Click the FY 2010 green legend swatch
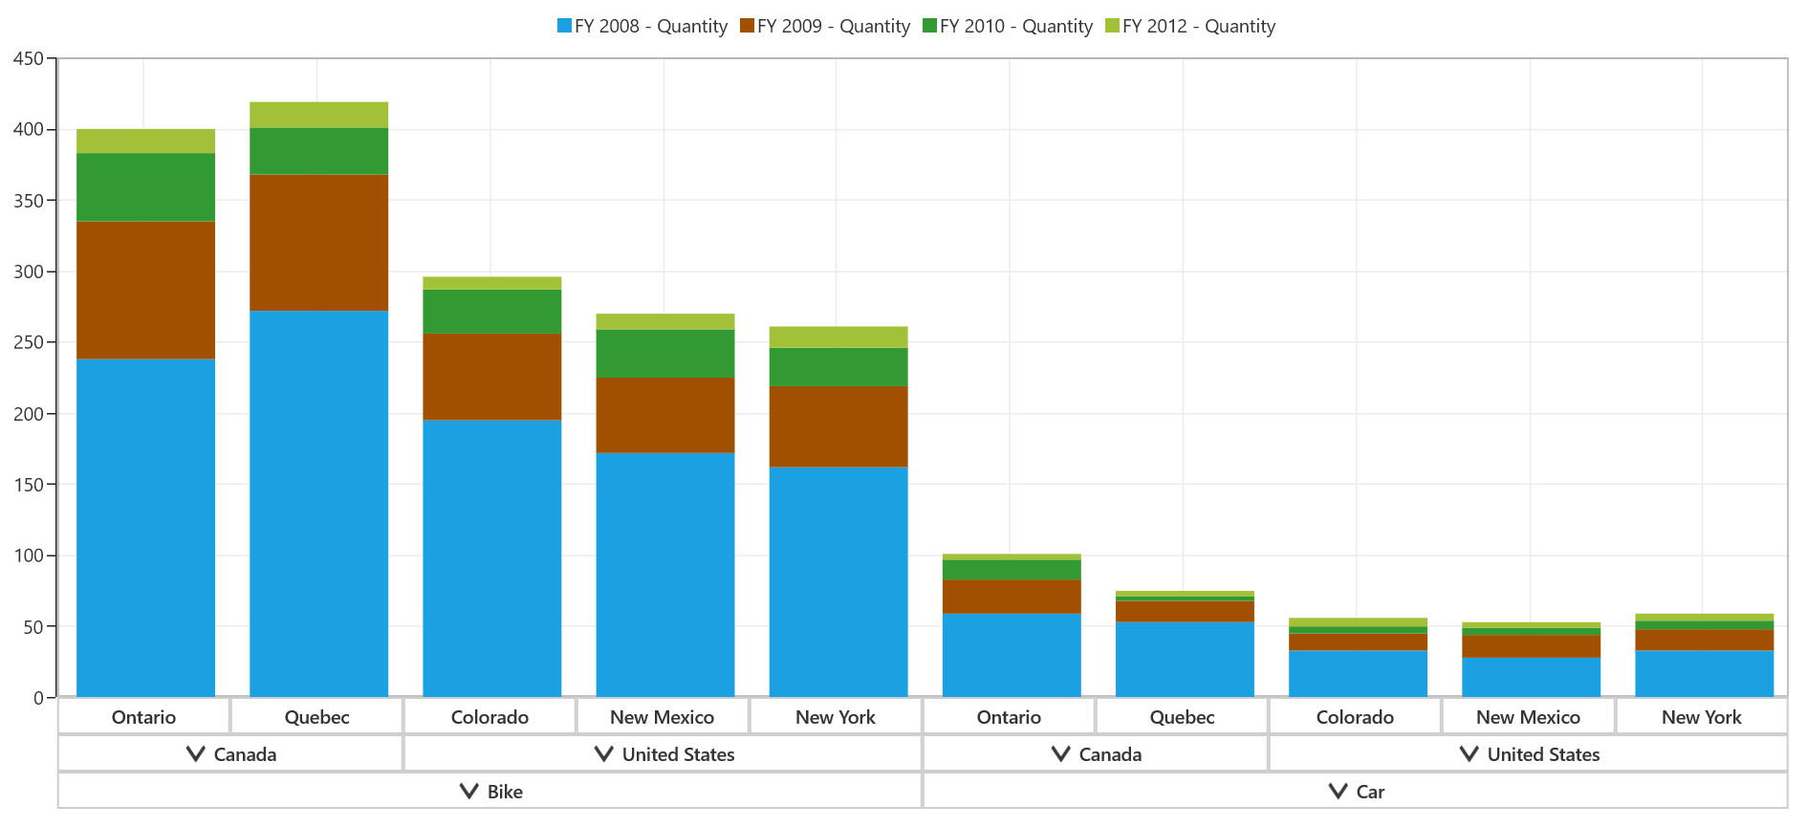This screenshot has width=1807, height=827. click(929, 26)
